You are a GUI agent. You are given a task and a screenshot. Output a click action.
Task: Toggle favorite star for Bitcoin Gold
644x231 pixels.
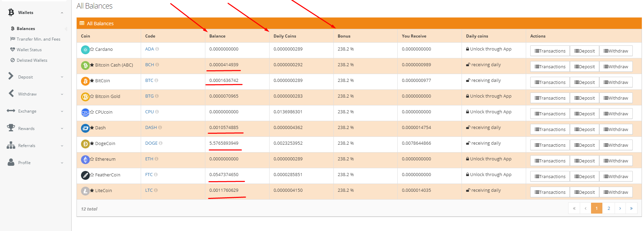pos(92,96)
